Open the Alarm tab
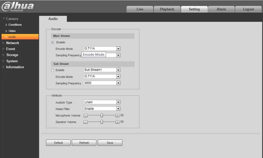This screenshot has height=158, width=263. click(x=221, y=9)
